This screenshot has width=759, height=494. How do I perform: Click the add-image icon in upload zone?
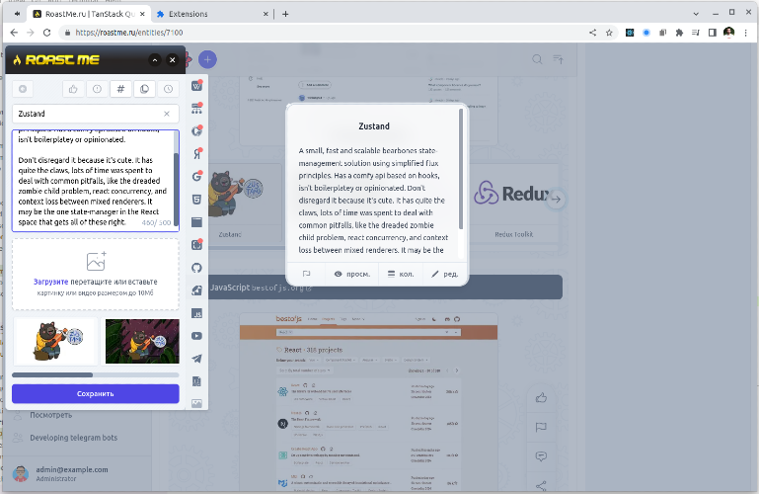pyautogui.click(x=97, y=261)
